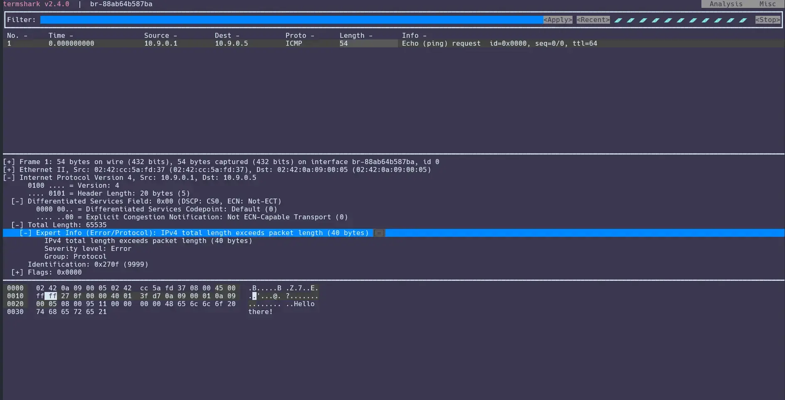Sort packets by the Info column

click(x=414, y=36)
